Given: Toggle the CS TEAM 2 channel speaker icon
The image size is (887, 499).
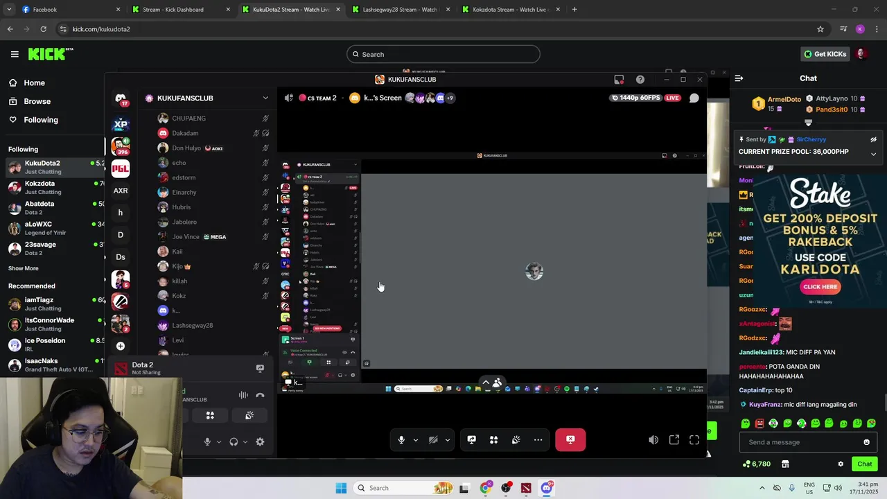Looking at the screenshot, I should (289, 98).
